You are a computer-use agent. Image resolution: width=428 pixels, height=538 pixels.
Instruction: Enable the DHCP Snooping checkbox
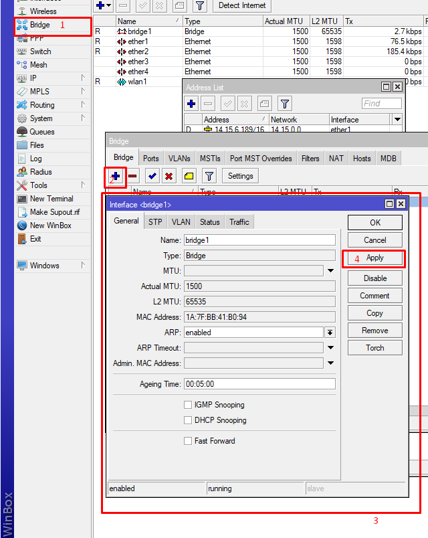(188, 420)
